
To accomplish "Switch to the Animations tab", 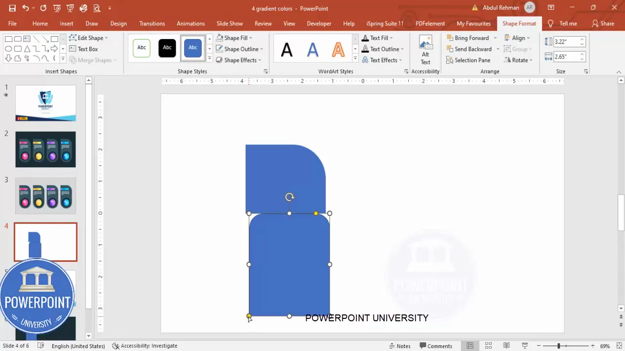I will [191, 23].
